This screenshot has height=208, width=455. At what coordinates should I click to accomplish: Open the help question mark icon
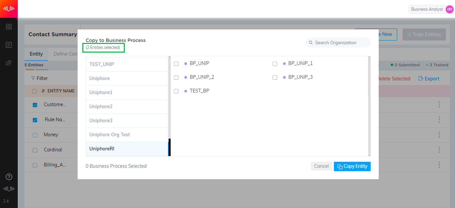point(9,177)
